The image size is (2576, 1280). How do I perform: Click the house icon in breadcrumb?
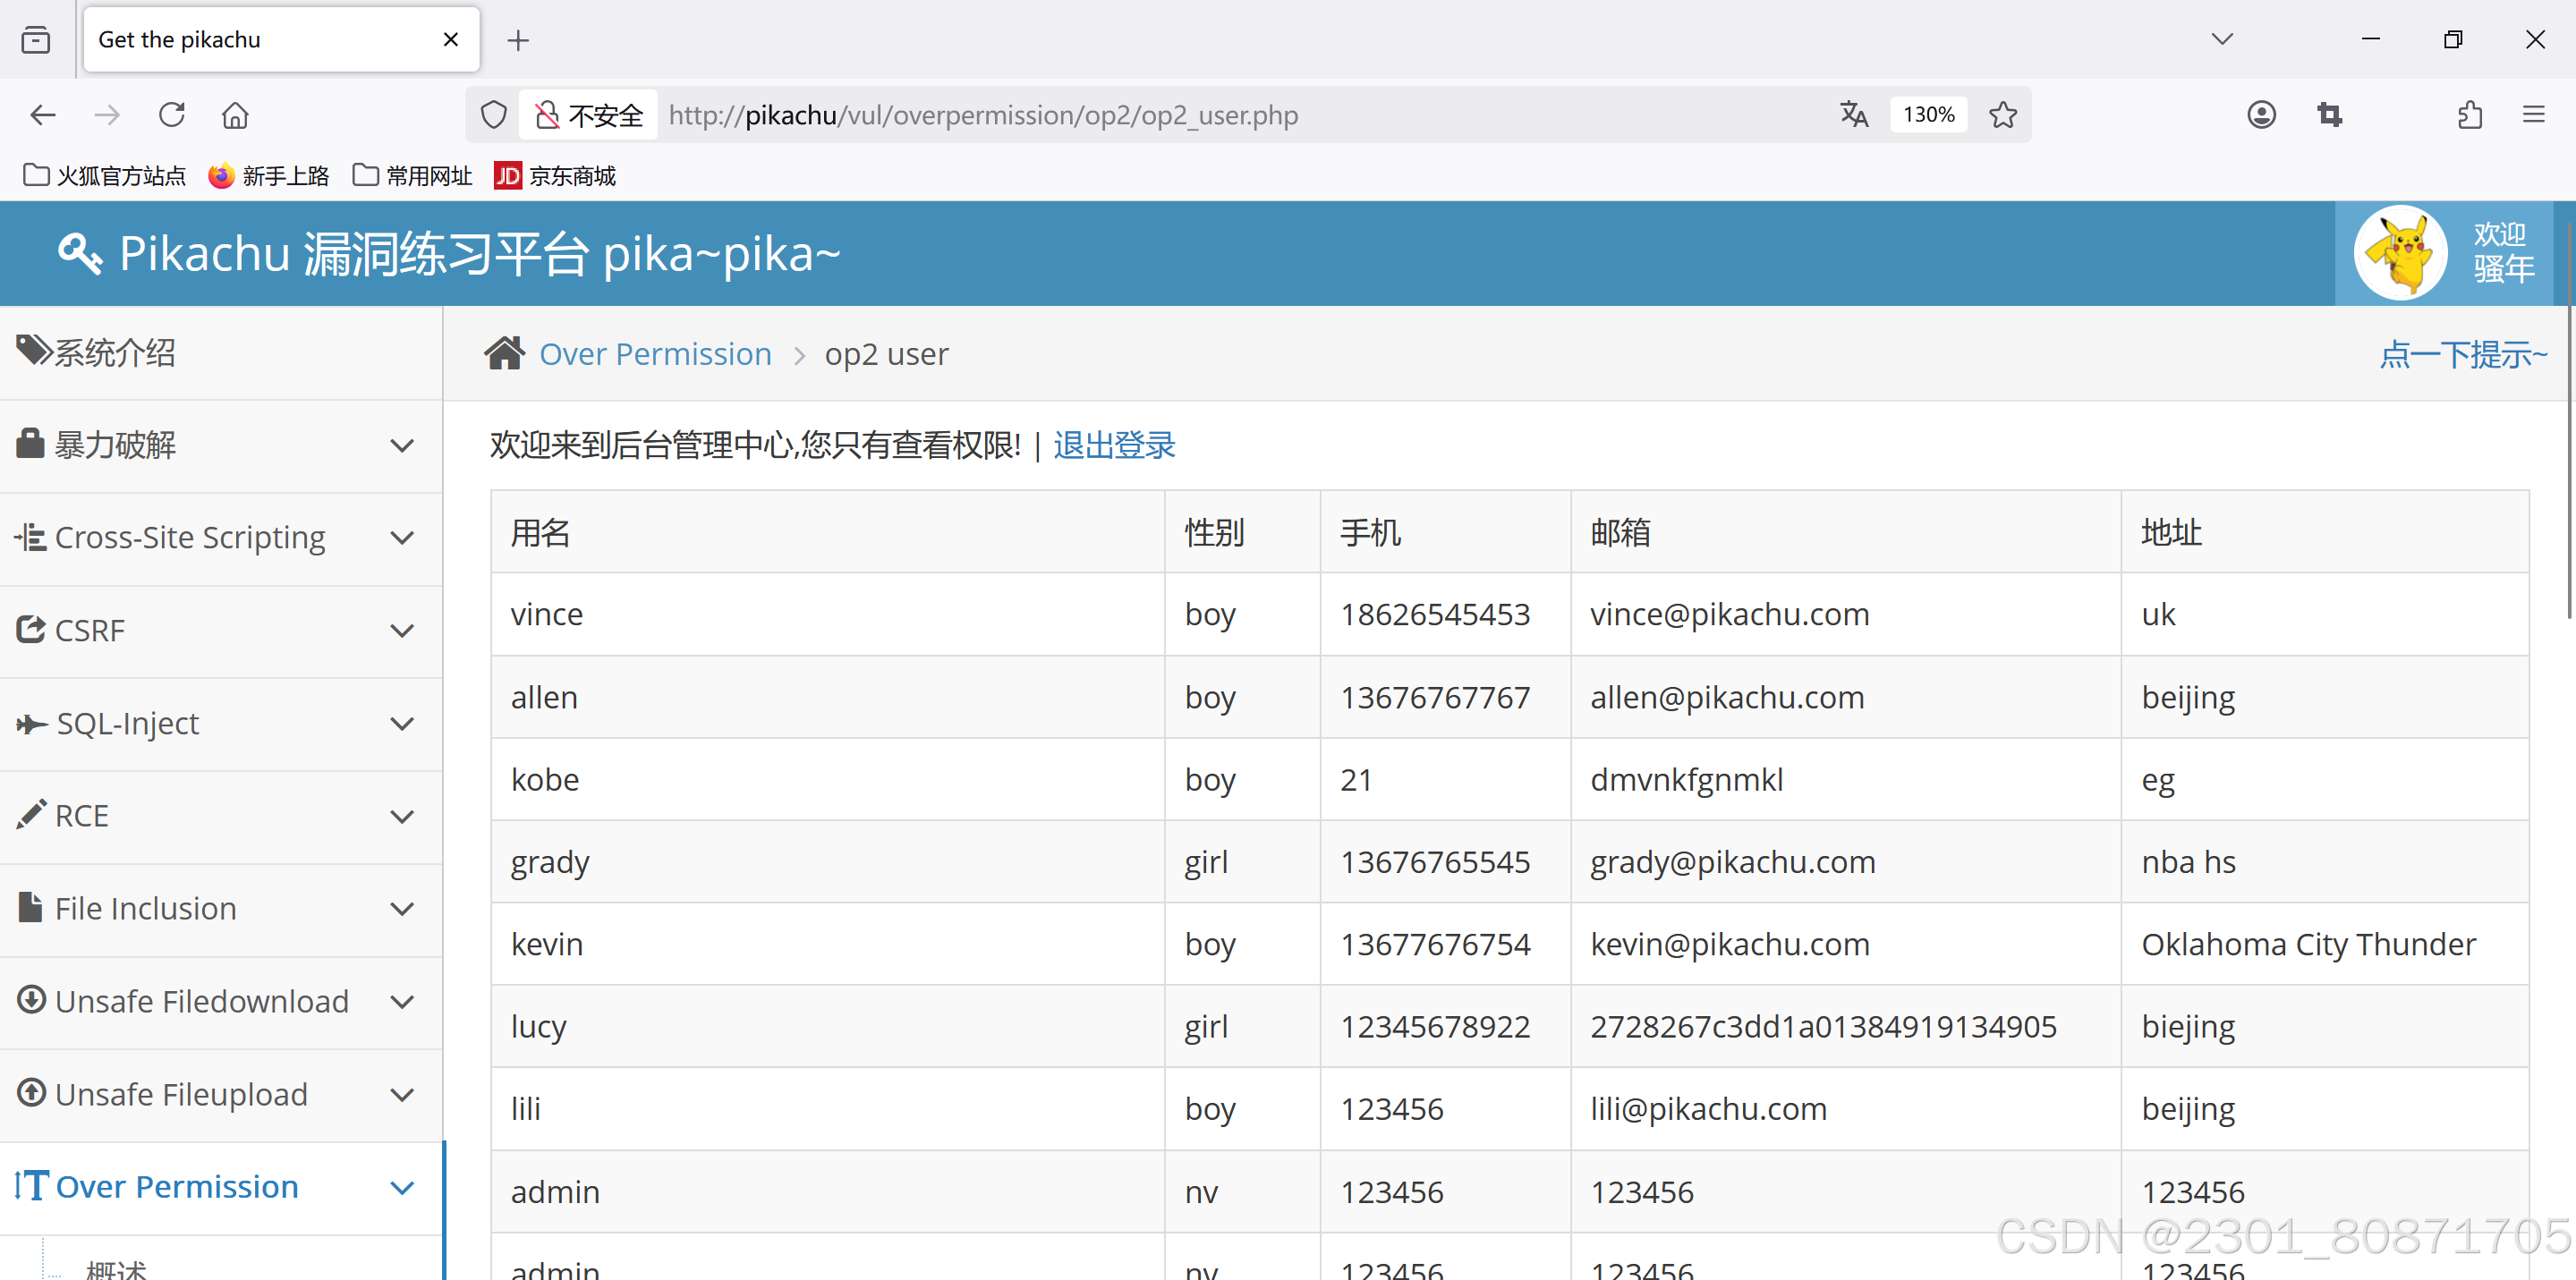504,354
